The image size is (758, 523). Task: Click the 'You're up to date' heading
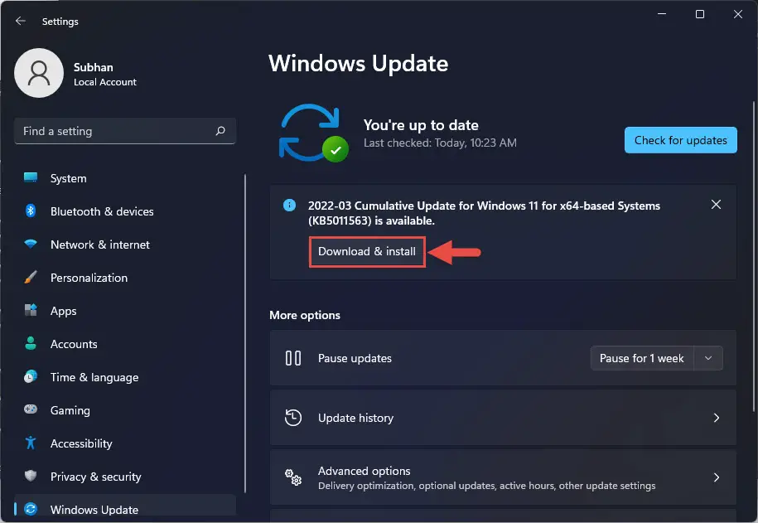coord(421,125)
